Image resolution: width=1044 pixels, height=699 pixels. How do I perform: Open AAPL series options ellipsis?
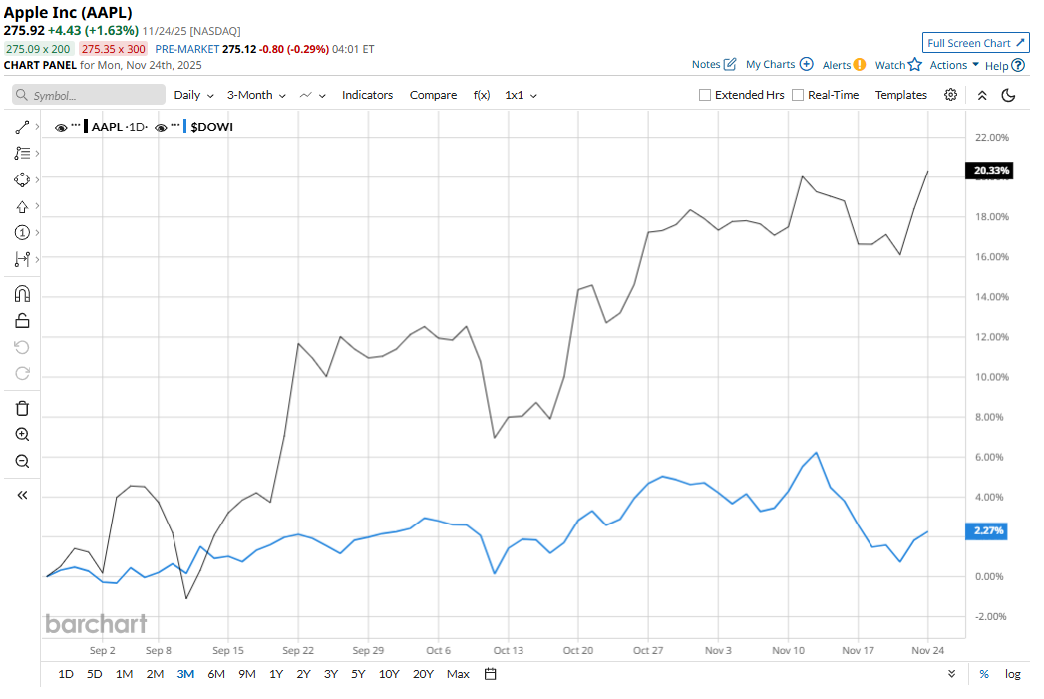coord(76,125)
